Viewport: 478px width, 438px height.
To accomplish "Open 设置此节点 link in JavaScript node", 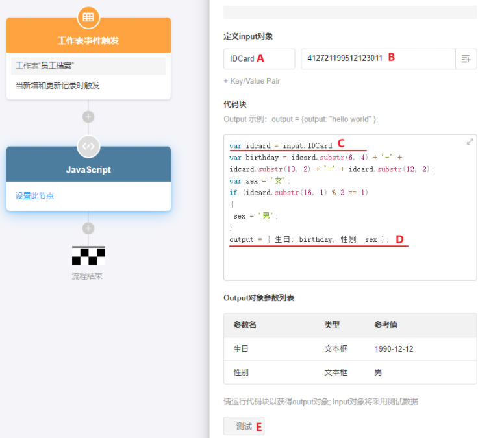I will click(35, 196).
